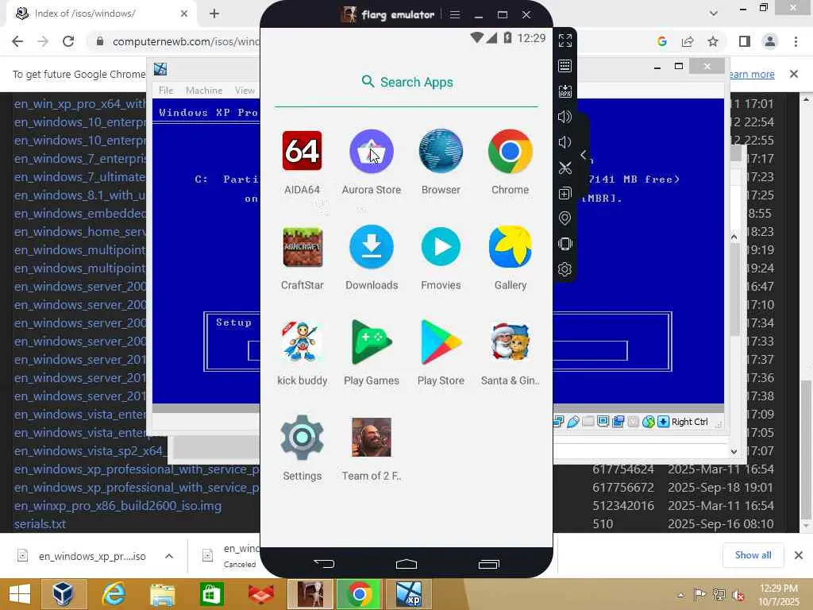This screenshot has height=610, width=813.
Task: Increase emulator volume
Action: [x=565, y=117]
